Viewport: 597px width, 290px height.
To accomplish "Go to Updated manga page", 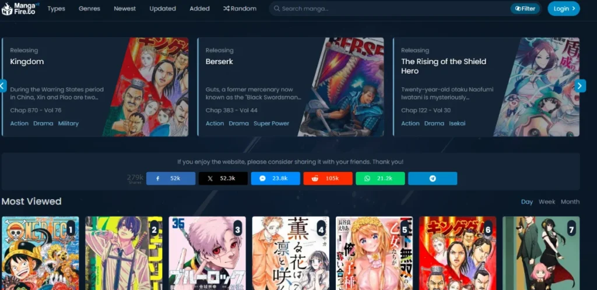I will click(162, 9).
